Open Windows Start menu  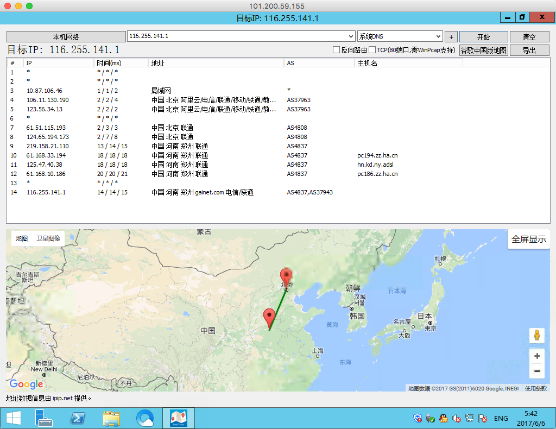coord(13,418)
